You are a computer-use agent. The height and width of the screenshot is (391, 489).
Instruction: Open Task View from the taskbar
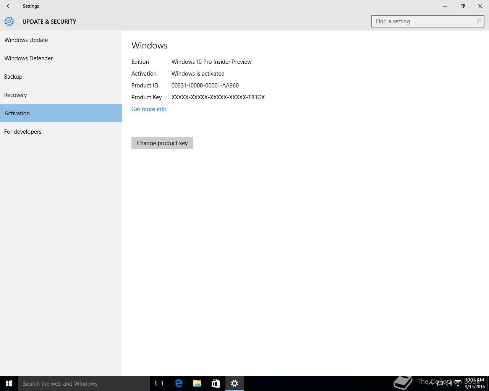[x=159, y=383]
